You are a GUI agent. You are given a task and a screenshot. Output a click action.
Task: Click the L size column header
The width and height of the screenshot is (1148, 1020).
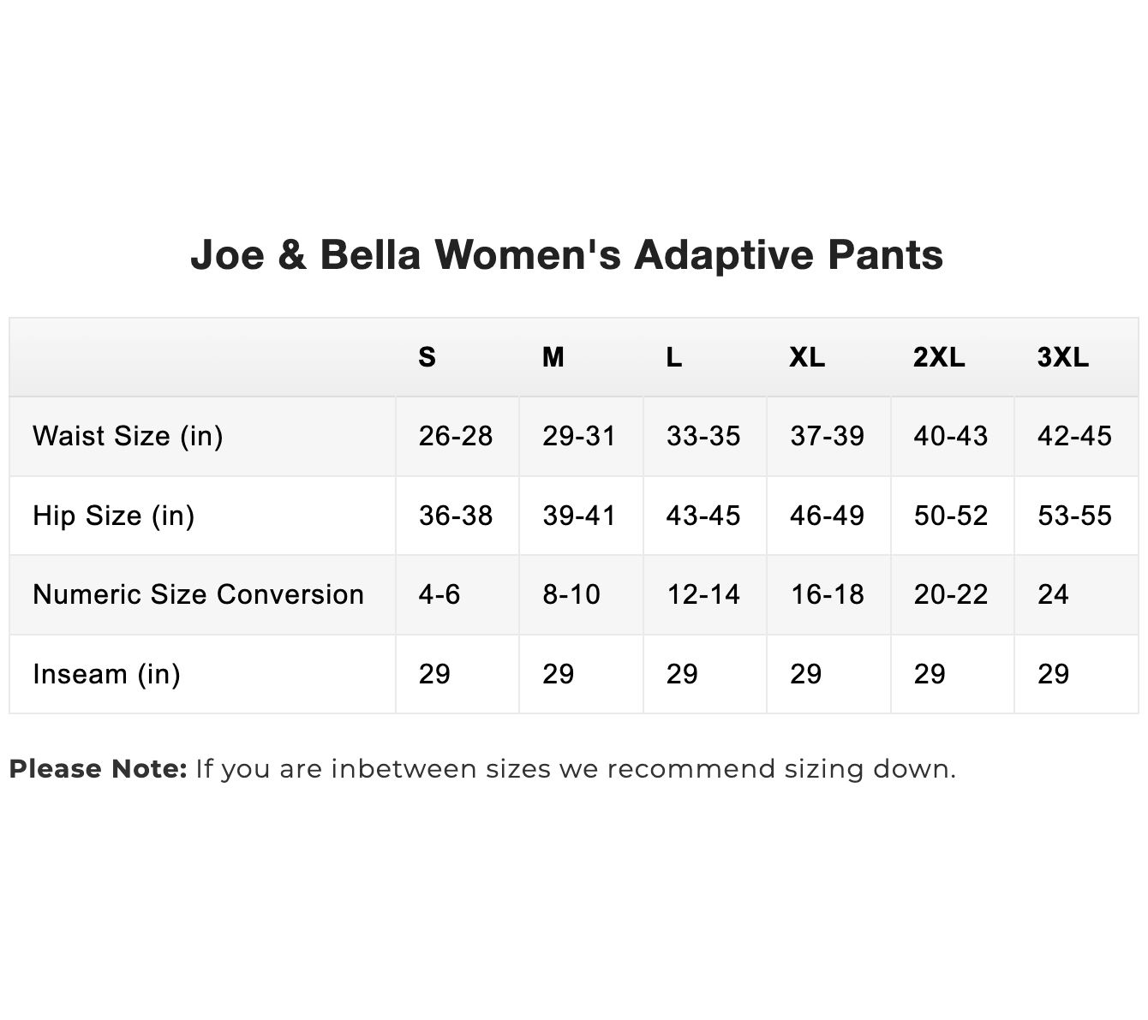pyautogui.click(x=674, y=357)
